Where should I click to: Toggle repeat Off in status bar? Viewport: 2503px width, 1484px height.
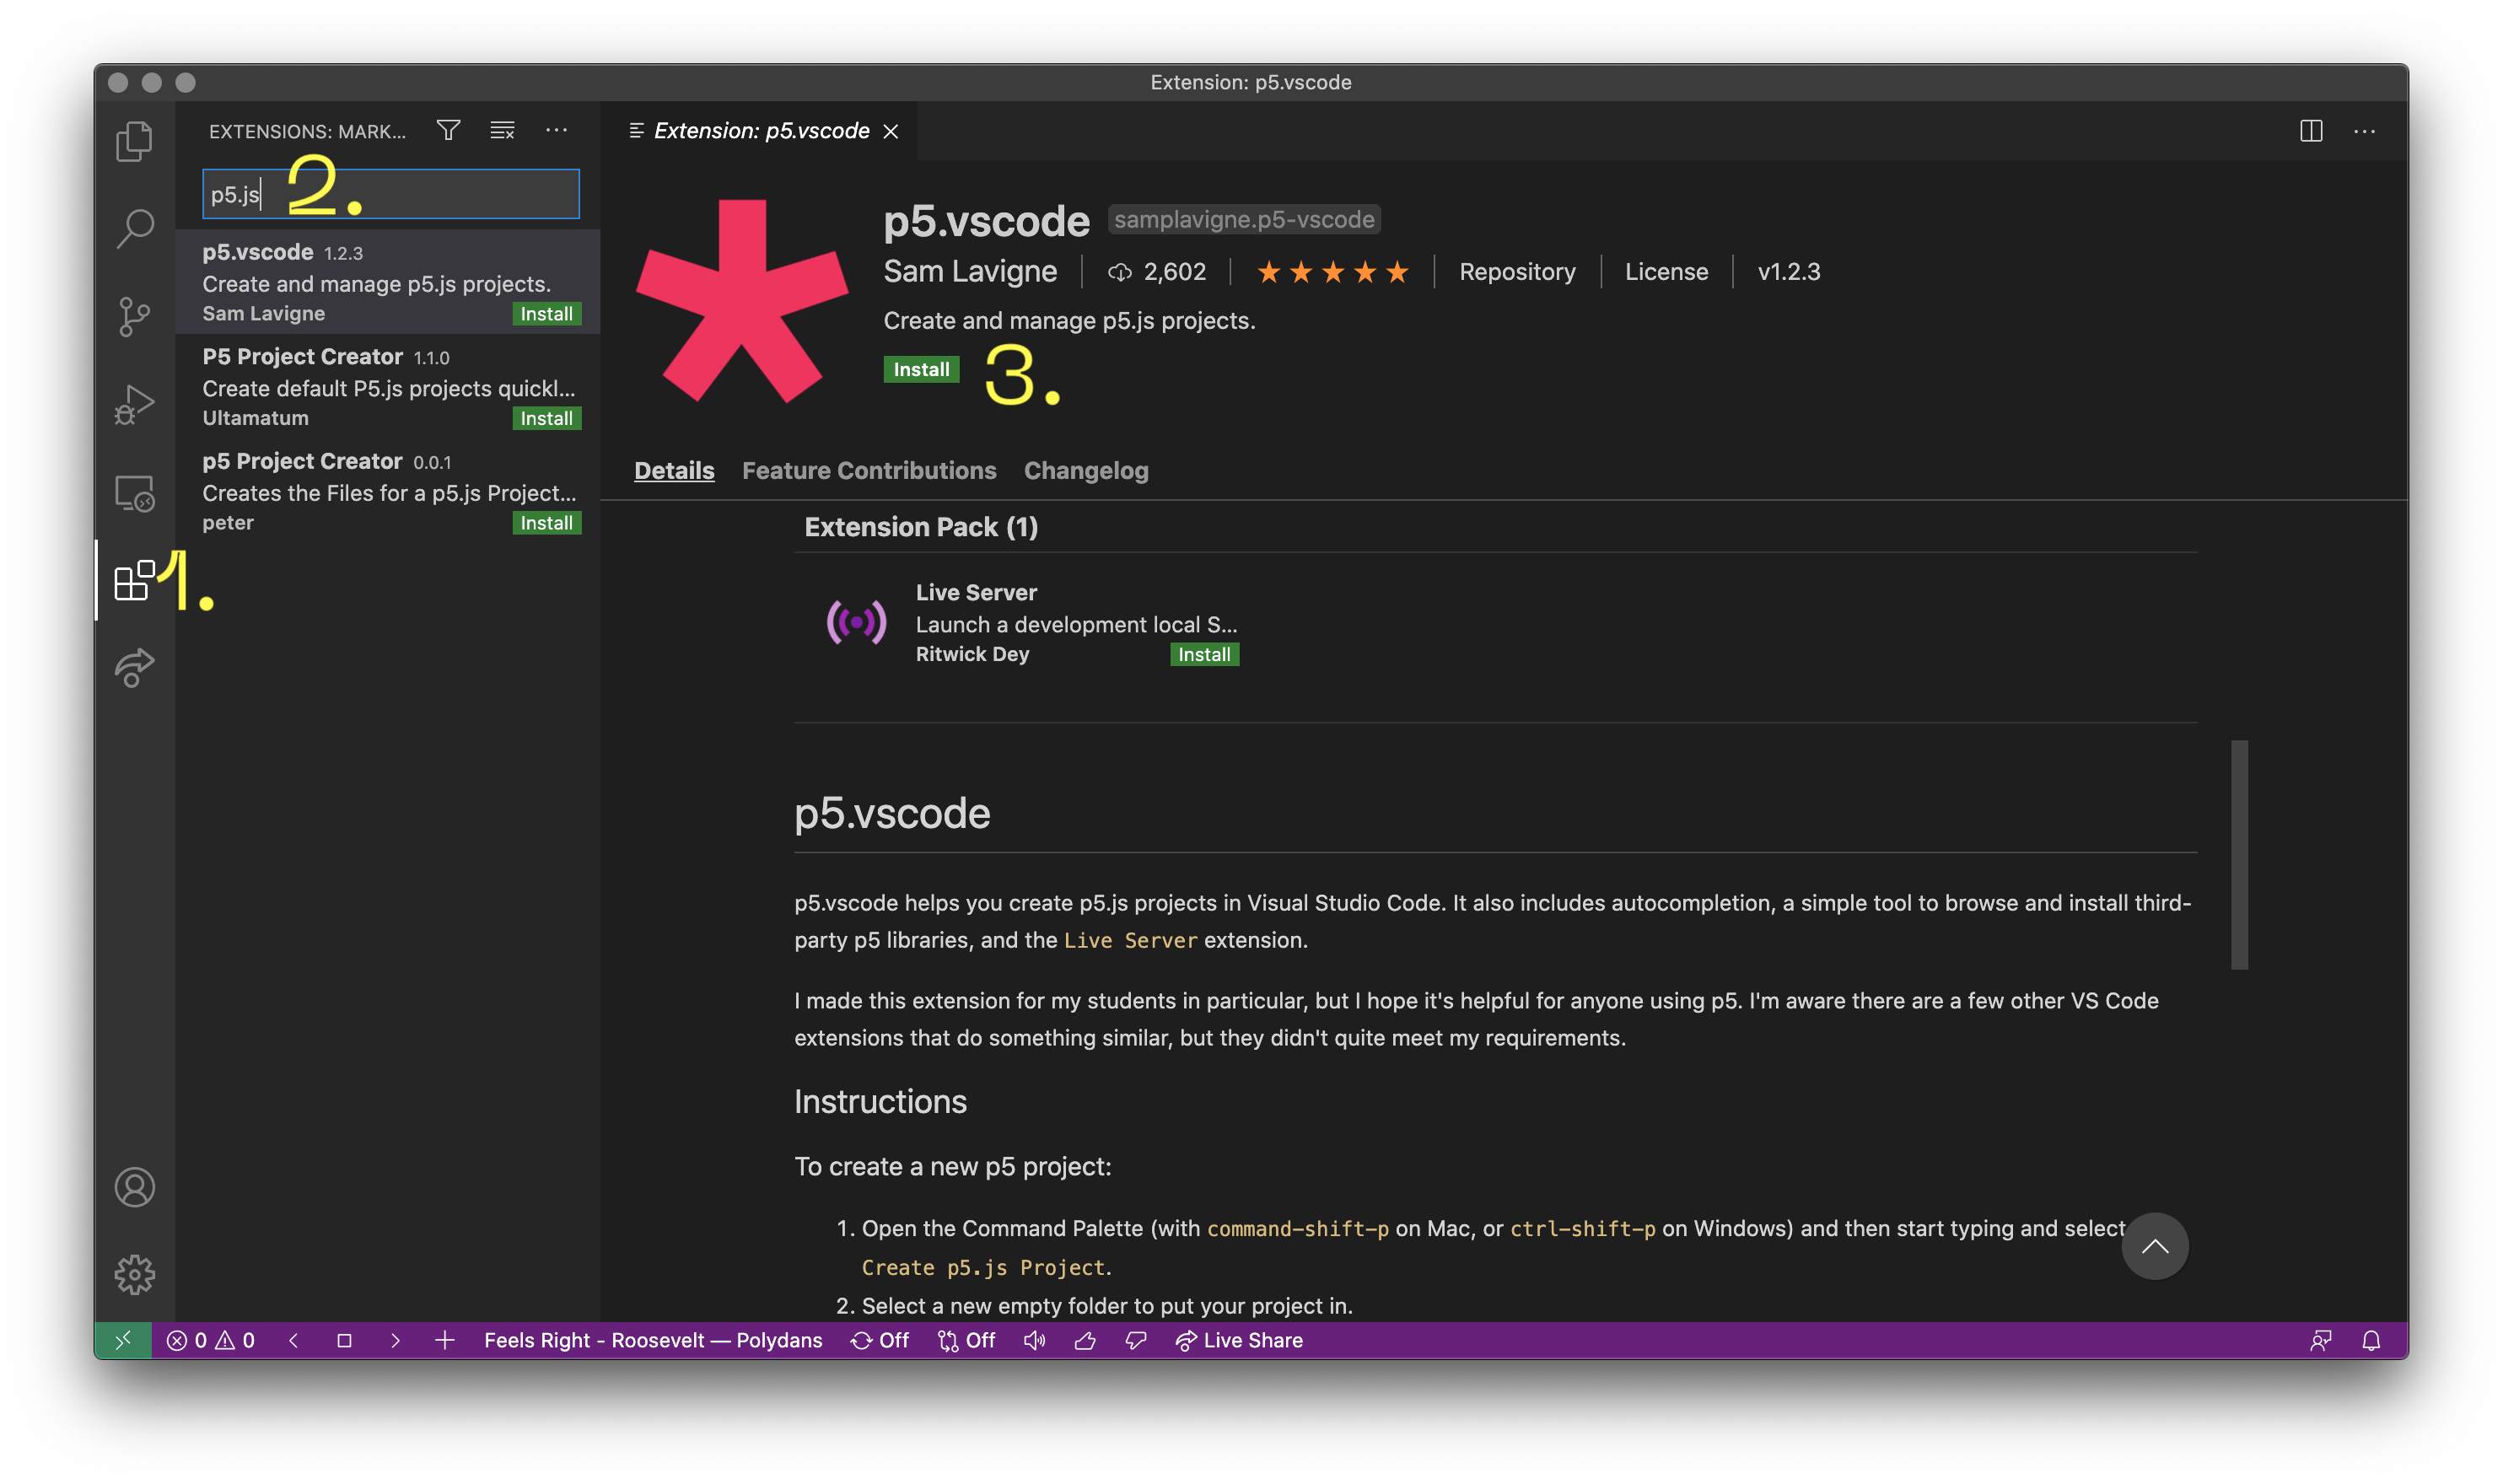coord(878,1340)
